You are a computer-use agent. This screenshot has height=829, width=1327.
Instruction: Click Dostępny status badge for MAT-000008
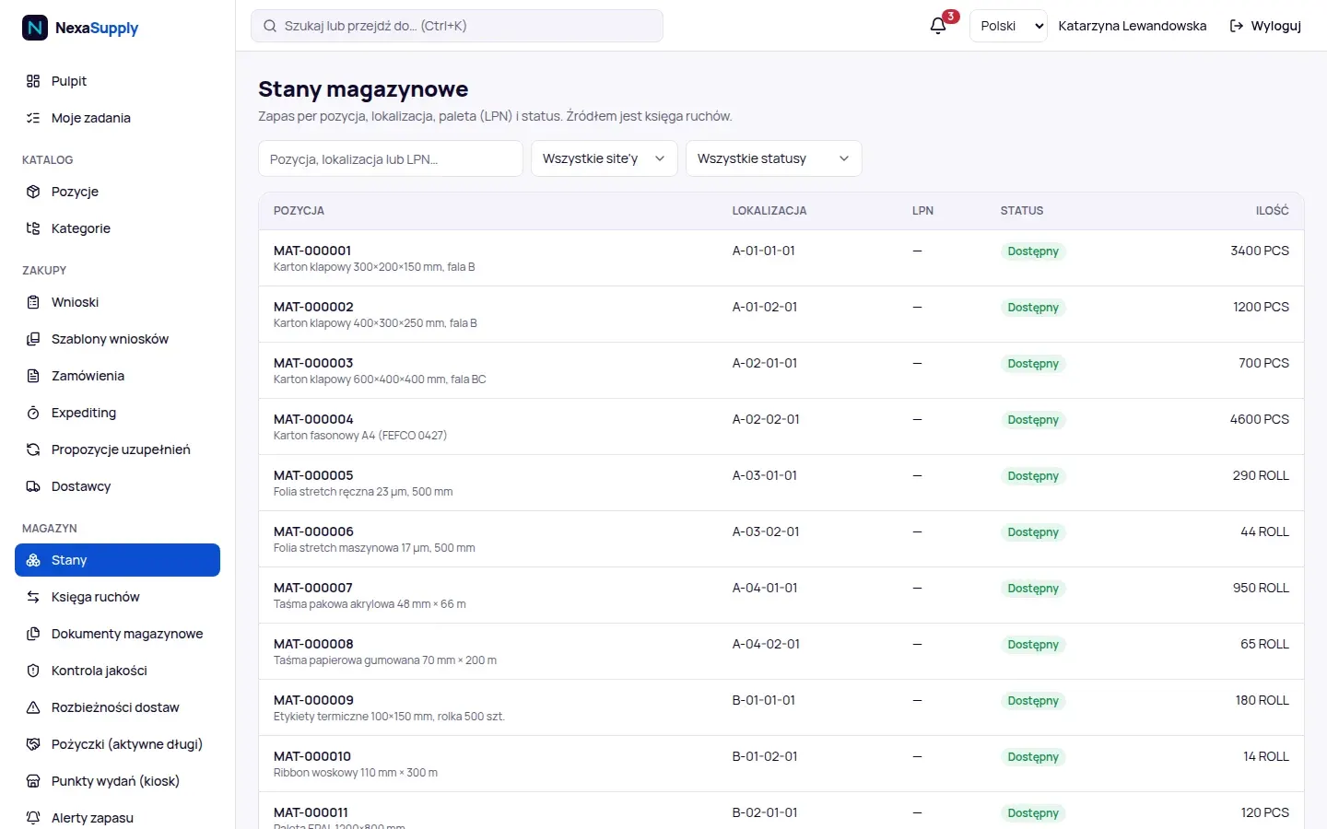coord(1033,645)
